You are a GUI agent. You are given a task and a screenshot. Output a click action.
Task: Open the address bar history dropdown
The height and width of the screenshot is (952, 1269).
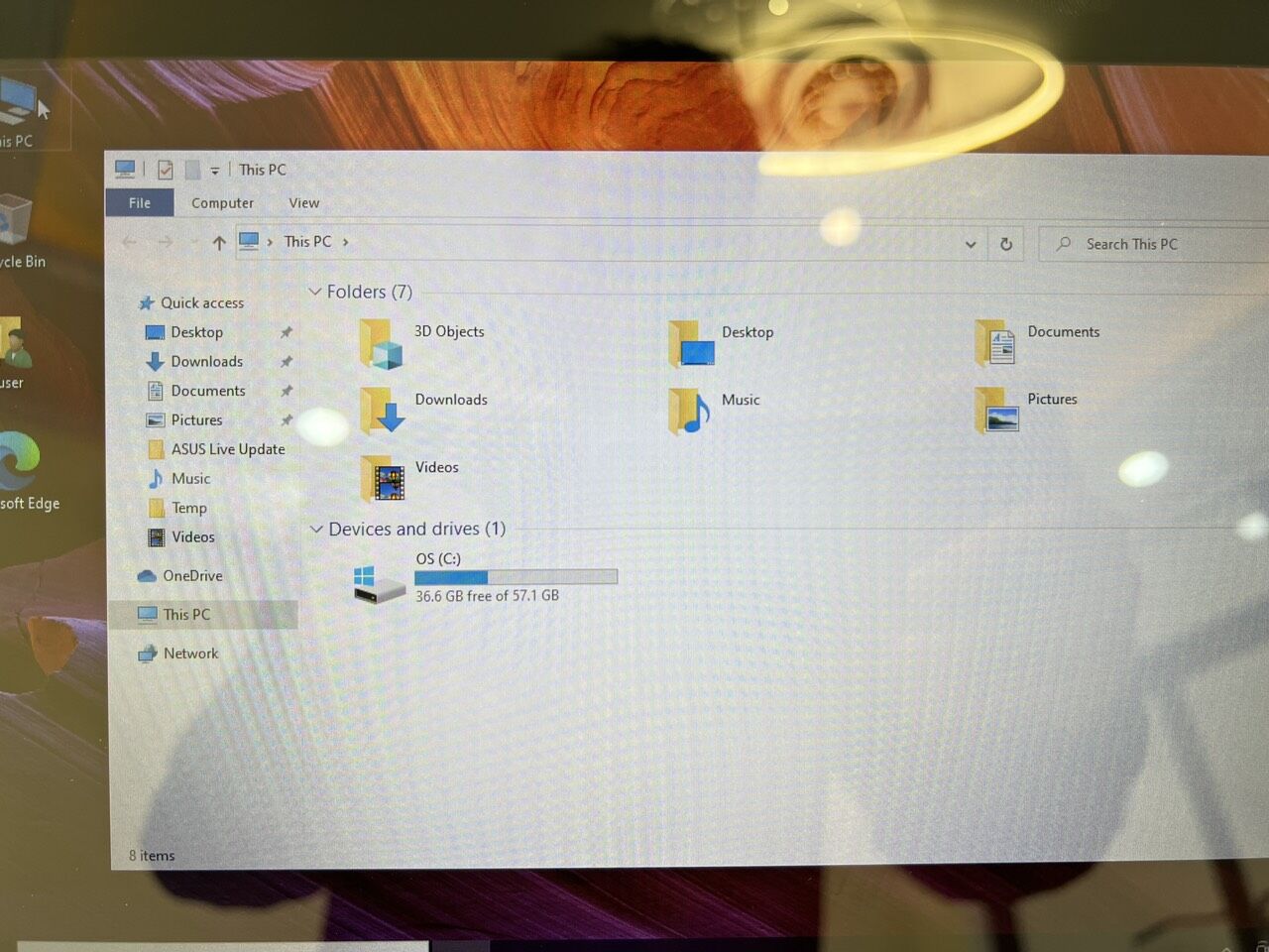971,244
